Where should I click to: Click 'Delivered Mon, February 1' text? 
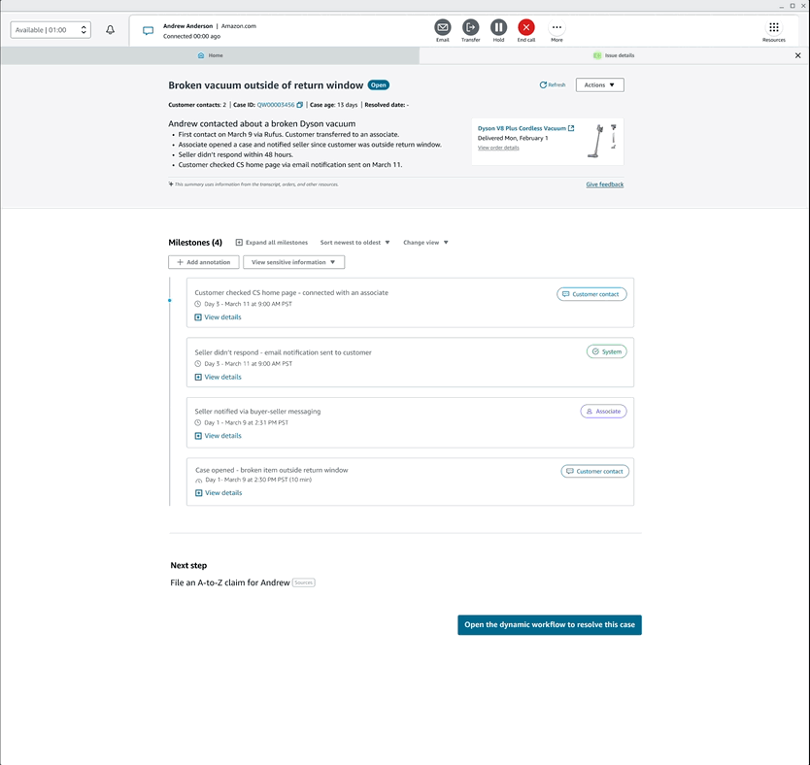[513, 138]
